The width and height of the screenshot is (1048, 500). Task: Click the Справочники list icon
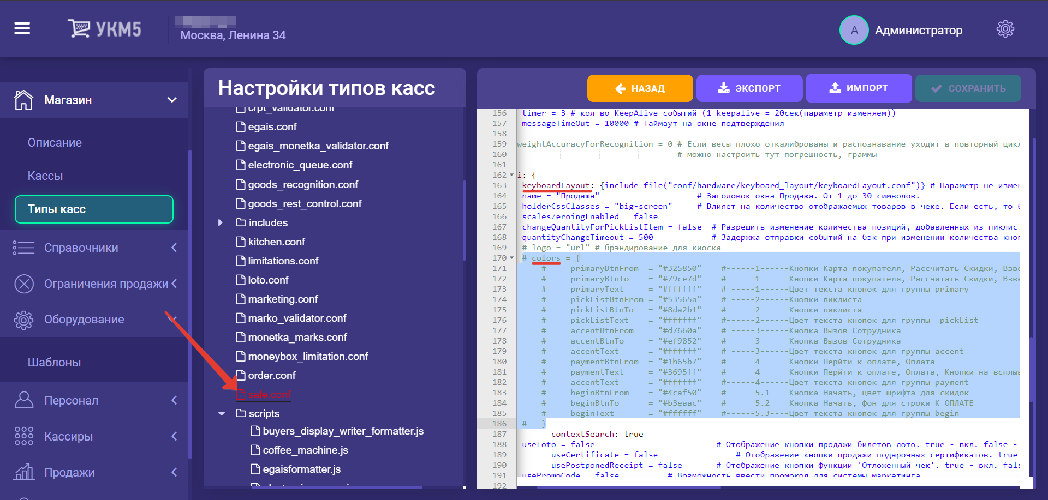point(23,248)
